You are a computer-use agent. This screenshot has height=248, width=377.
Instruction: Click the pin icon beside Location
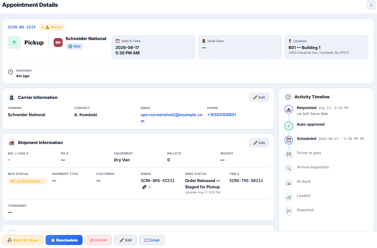point(290,41)
